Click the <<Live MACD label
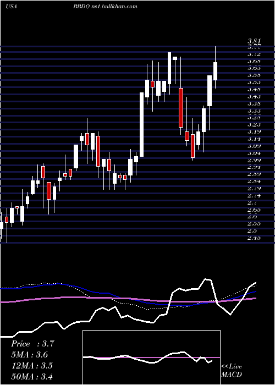Screen dimensions: 275x385 232,371
